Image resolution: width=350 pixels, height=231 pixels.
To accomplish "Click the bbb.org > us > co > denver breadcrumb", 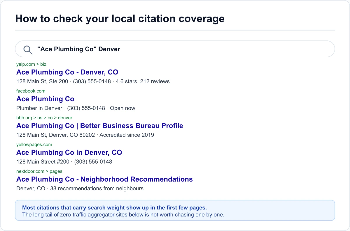I will point(44,118).
